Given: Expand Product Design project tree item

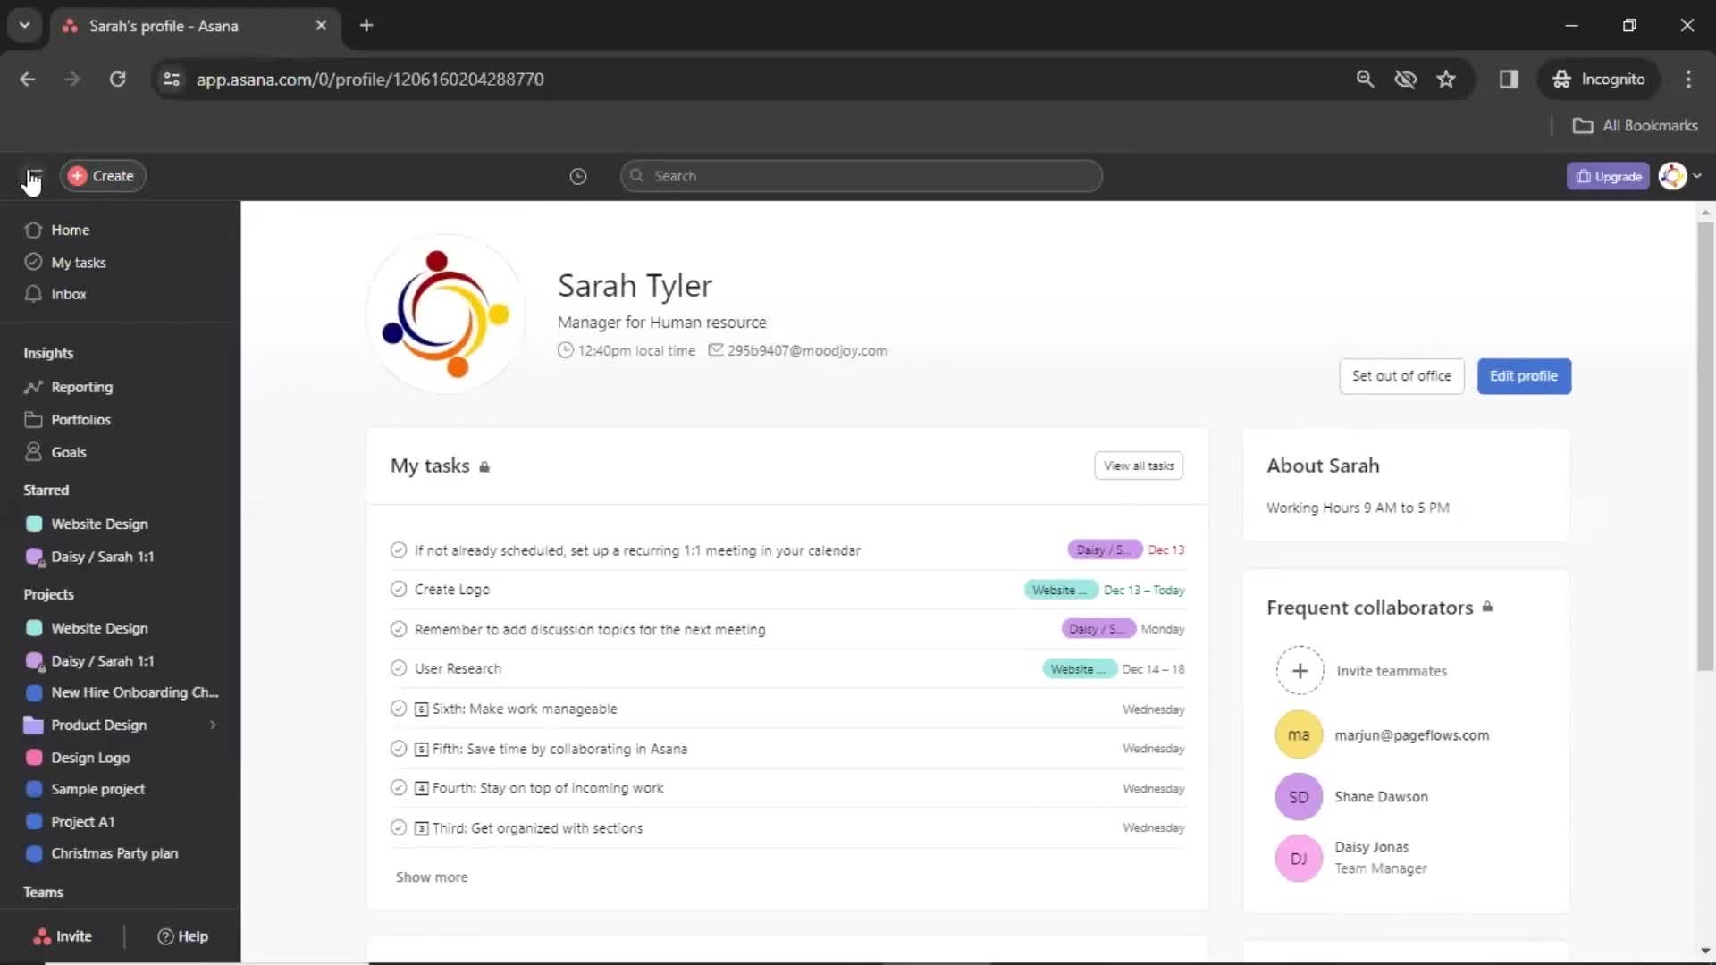Looking at the screenshot, I should [214, 725].
